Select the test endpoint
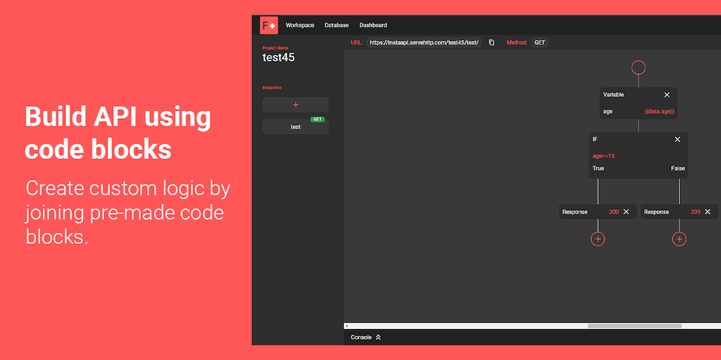This screenshot has width=721, height=360. pos(295,127)
